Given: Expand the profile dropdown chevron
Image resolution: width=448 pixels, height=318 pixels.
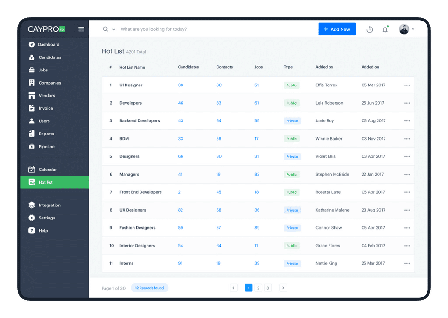Looking at the screenshot, I should click(x=413, y=29).
